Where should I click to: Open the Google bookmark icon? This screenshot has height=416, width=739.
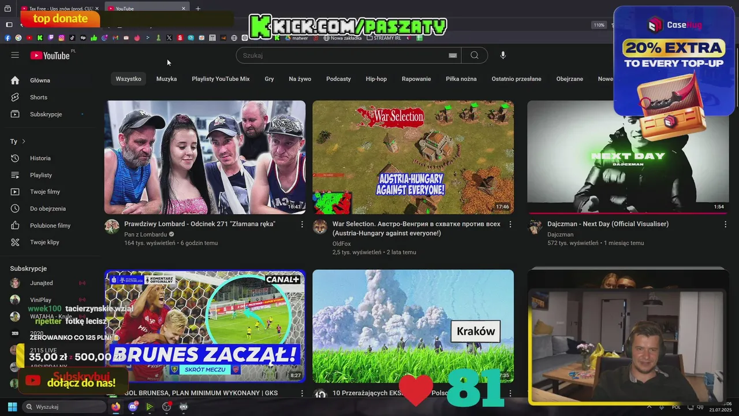[18, 38]
